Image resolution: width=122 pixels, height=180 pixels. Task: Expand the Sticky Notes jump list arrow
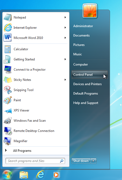click(x=65, y=80)
